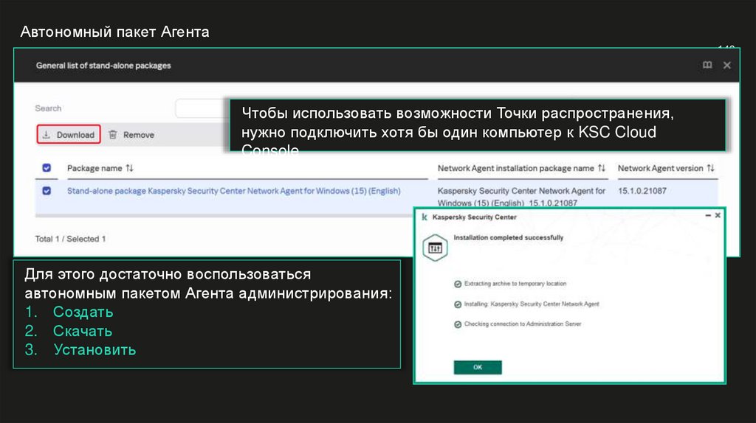Open the Stand-alone package Network Agent link
756x423 pixels.
tap(234, 191)
